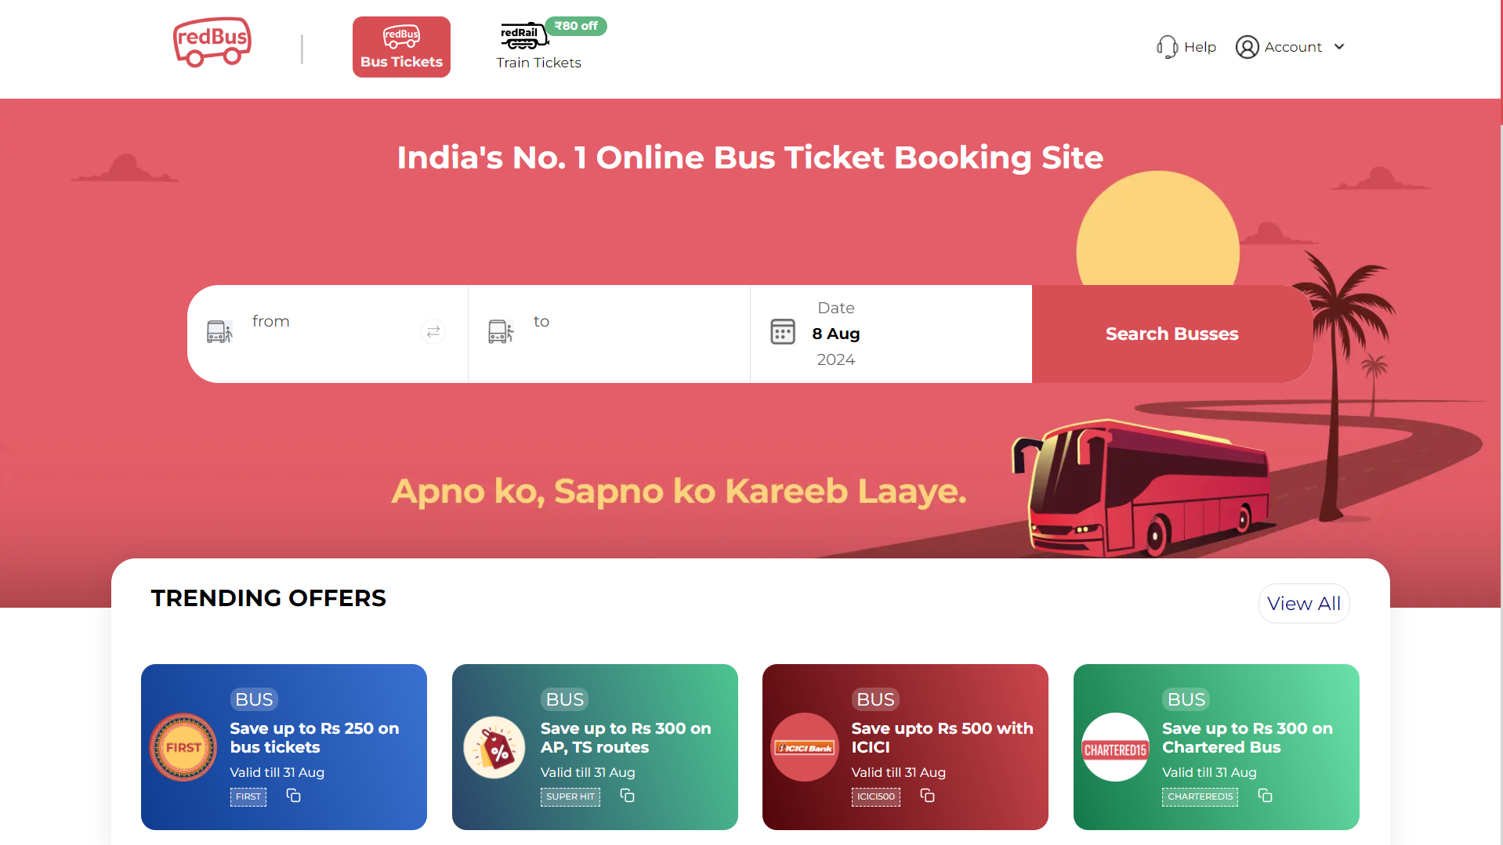This screenshot has width=1503, height=845.
Task: Copy the CHARTERED15 coupon code
Action: (x=1265, y=796)
